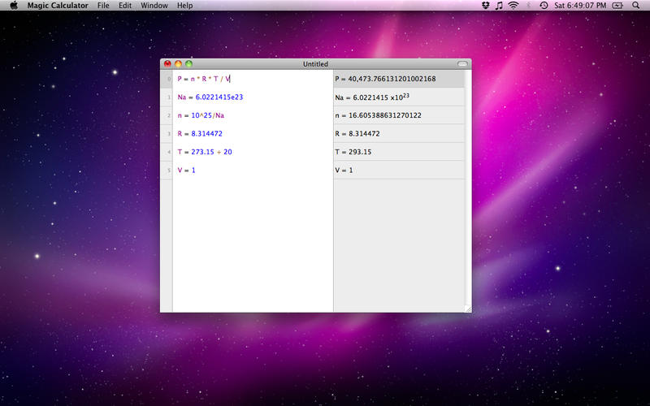Image resolution: width=650 pixels, height=406 pixels.
Task: Open the Time Machine menu bar icon
Action: click(x=544, y=6)
